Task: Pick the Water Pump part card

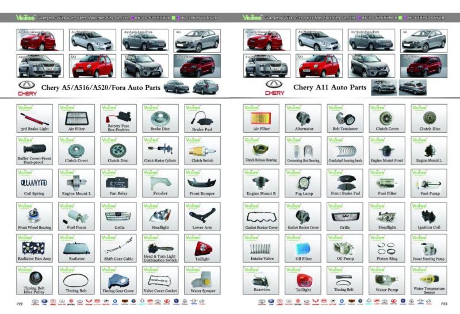Action: click(x=387, y=281)
